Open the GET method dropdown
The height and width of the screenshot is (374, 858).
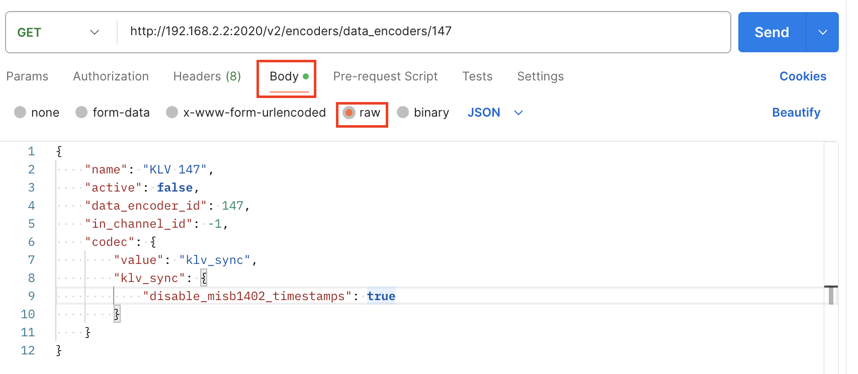58,32
